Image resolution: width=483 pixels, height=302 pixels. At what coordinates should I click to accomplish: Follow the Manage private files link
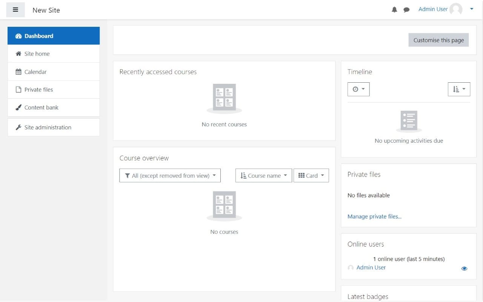374,216
